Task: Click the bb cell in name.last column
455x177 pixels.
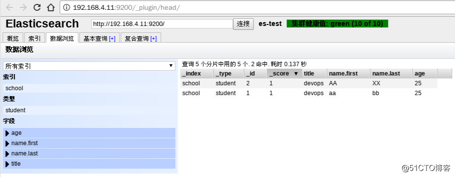Action: click(391, 93)
